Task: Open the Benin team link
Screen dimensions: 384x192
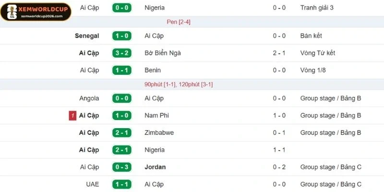Action: [153, 70]
